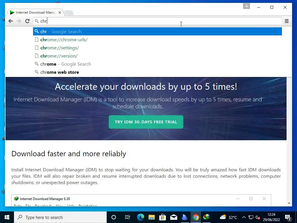The image size is (297, 223).
Task: Open clock showing 12:24 29/06/2022
Action: pyautogui.click(x=271, y=217)
